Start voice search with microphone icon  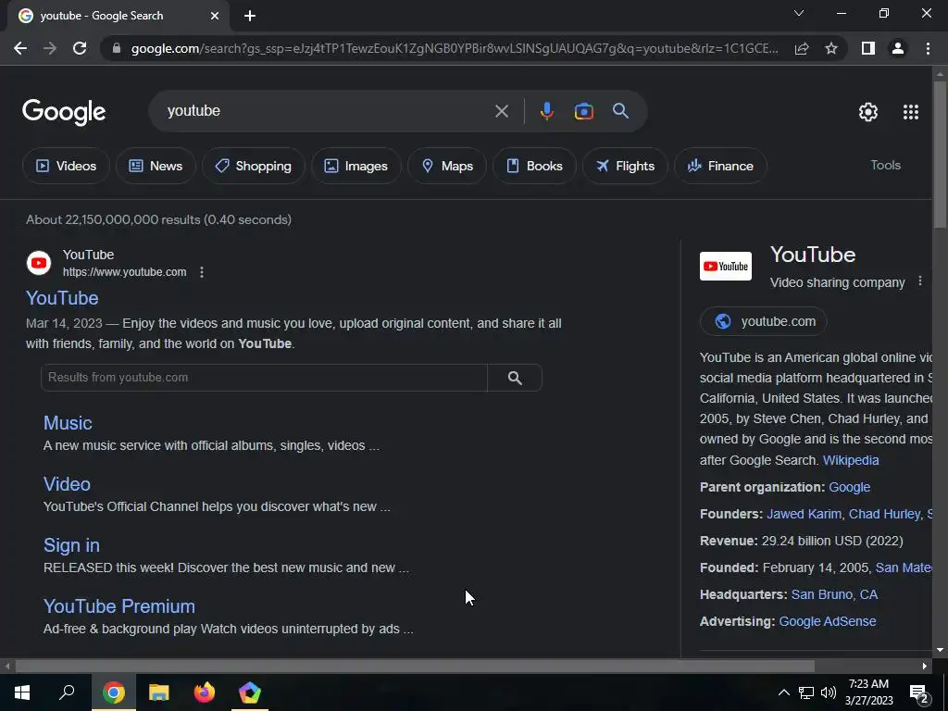(x=546, y=111)
